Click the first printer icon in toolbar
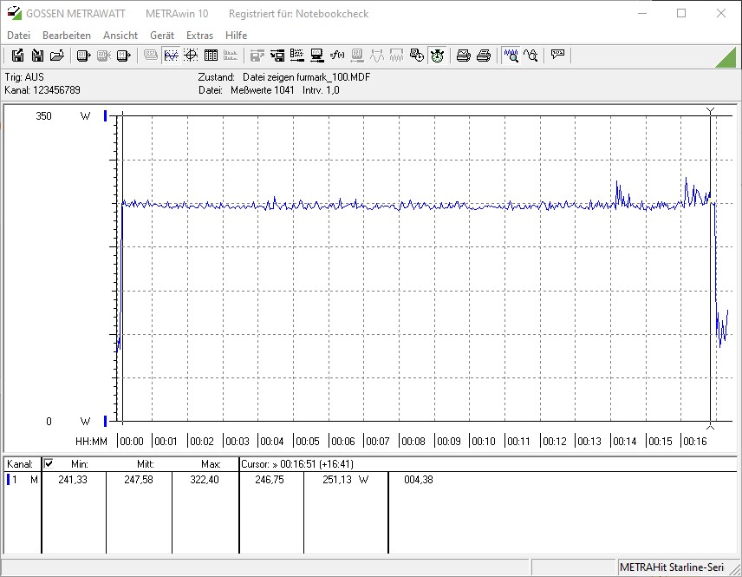Screen dimensions: 742x577 (464, 56)
